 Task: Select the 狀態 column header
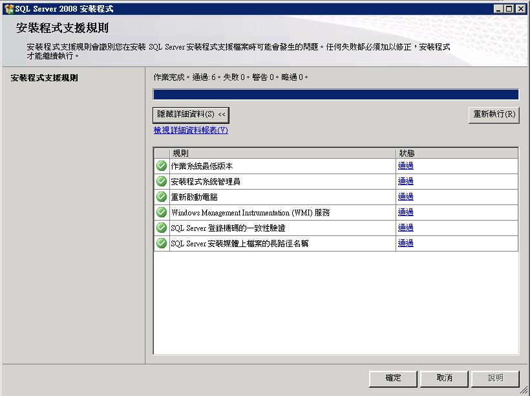click(x=457, y=153)
